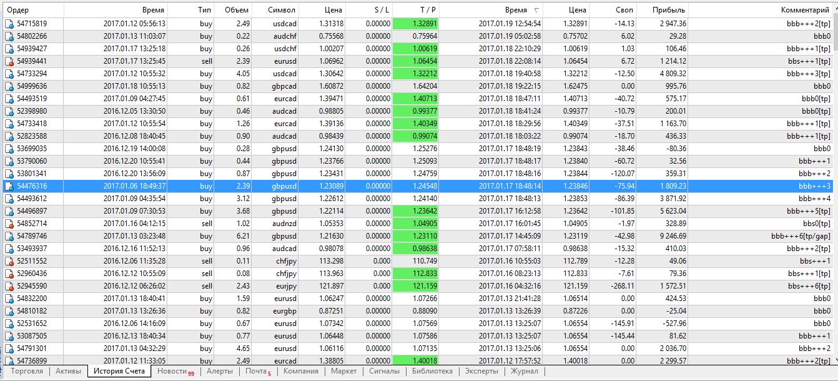Click the green T/P cell 112.833
The height and width of the screenshot is (381, 838).
click(x=416, y=274)
